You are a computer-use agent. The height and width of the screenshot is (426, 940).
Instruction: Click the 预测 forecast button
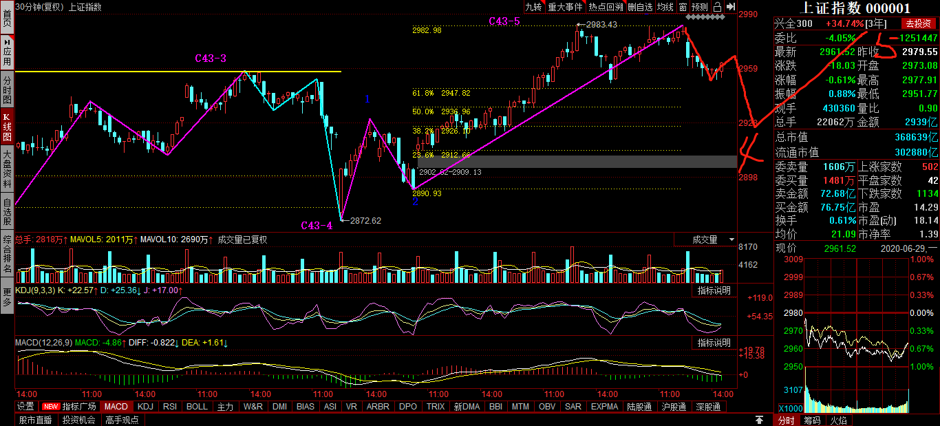pos(699,7)
